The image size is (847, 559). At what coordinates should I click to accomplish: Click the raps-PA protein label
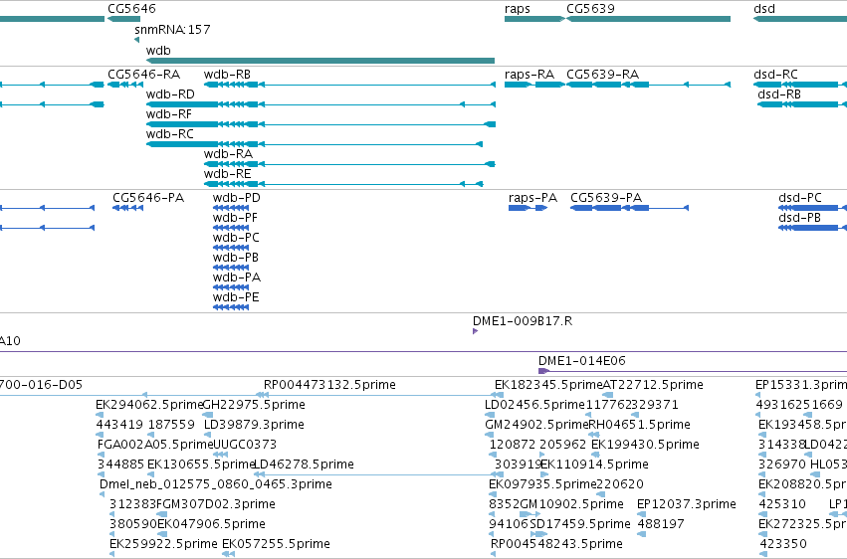532,198
